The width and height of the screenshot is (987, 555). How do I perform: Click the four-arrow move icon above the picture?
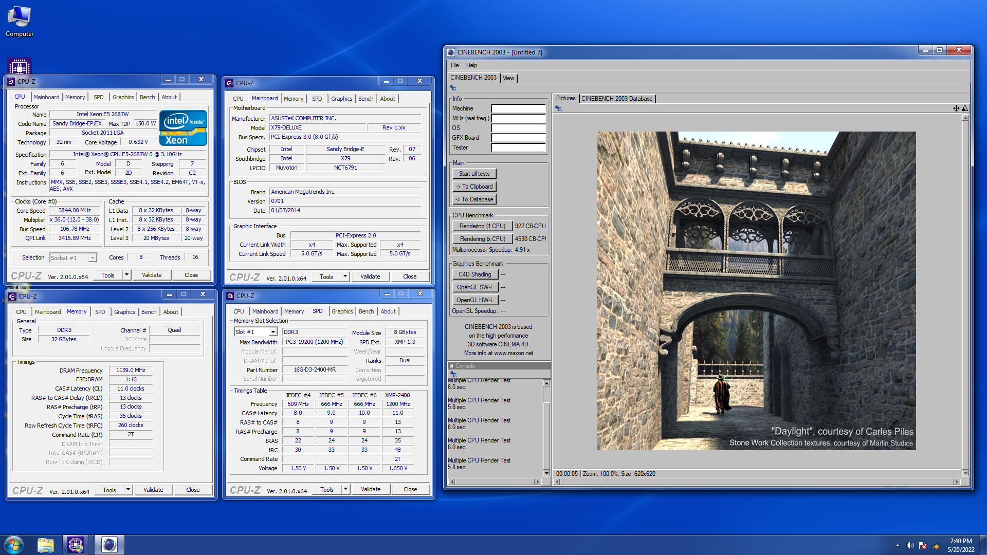click(956, 108)
